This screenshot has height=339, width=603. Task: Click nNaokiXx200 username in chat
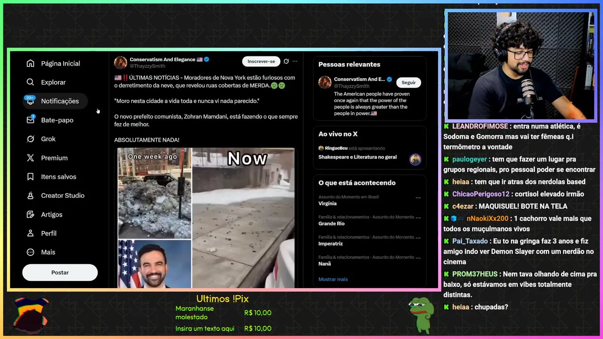tap(488, 218)
